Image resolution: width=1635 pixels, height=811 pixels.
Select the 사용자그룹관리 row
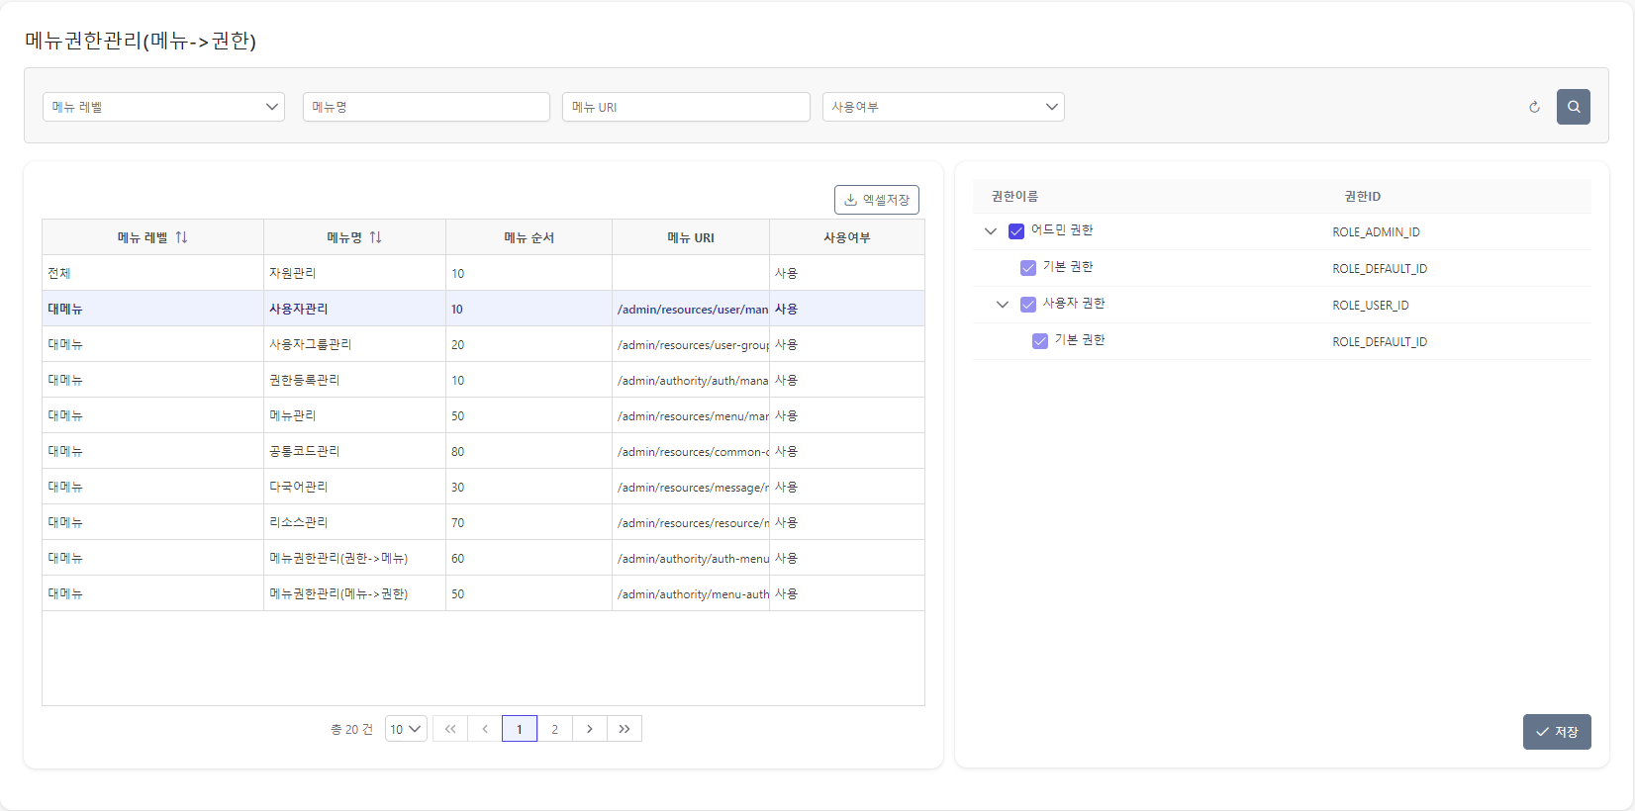pyautogui.click(x=483, y=344)
